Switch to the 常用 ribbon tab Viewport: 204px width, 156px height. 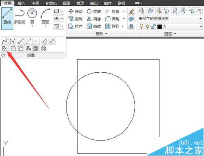[8, 3]
